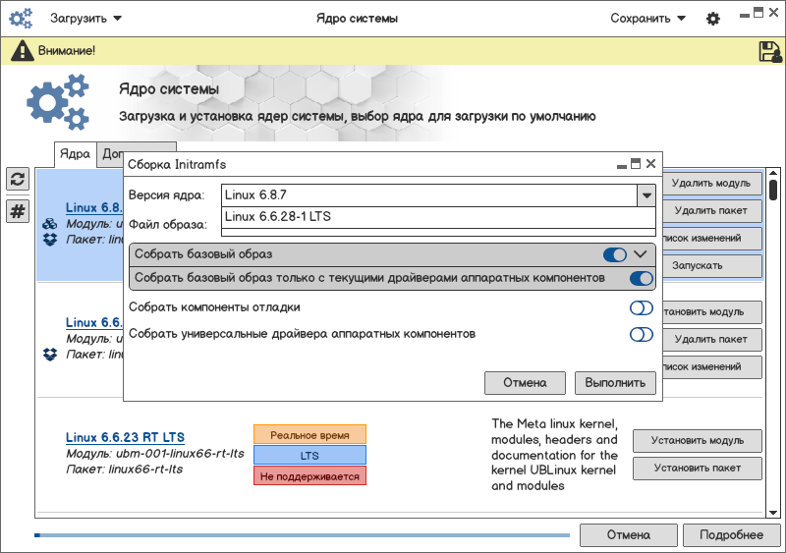Maximize the Сборка Initramfs dialog
Viewport: 786px width, 553px height.
[x=636, y=164]
